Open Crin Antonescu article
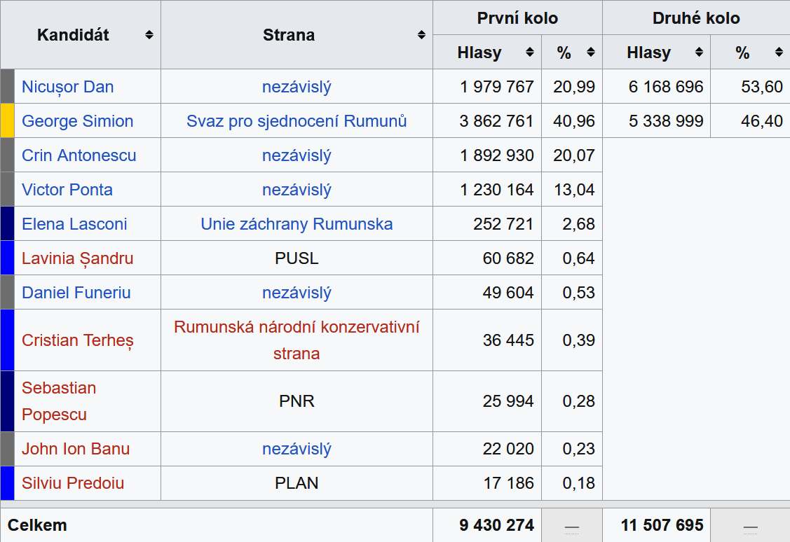The height and width of the screenshot is (542, 790). 79,155
